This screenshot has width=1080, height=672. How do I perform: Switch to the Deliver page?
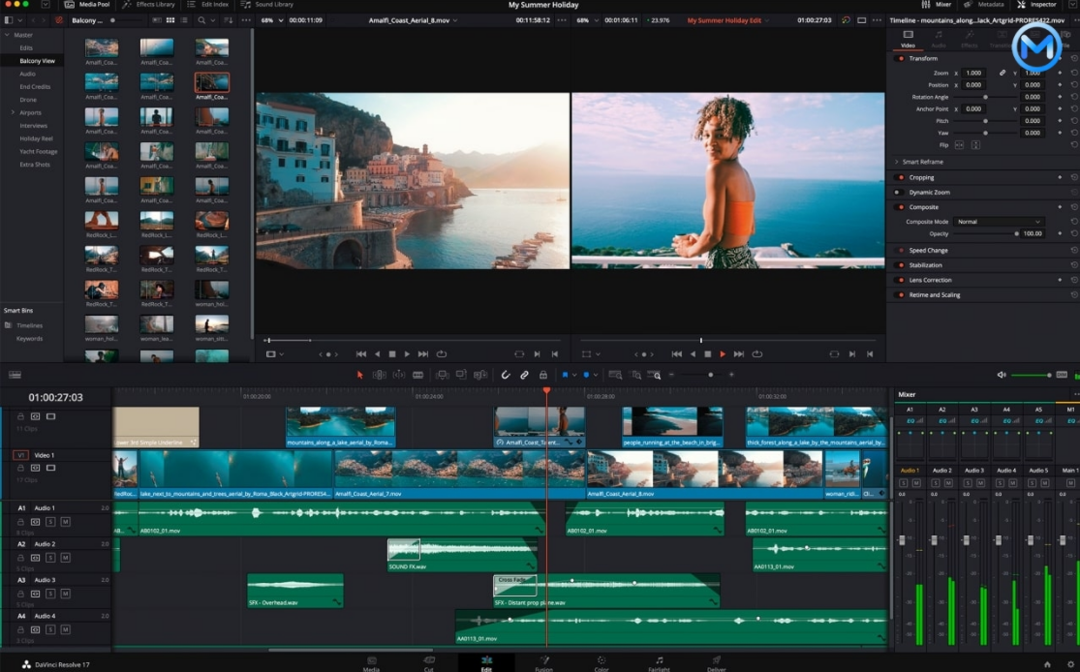pyautogui.click(x=717, y=663)
